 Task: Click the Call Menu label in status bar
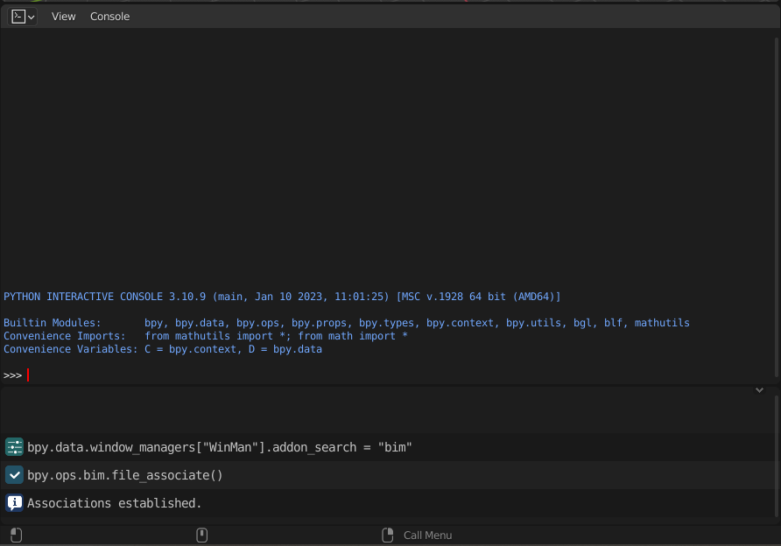tap(426, 535)
